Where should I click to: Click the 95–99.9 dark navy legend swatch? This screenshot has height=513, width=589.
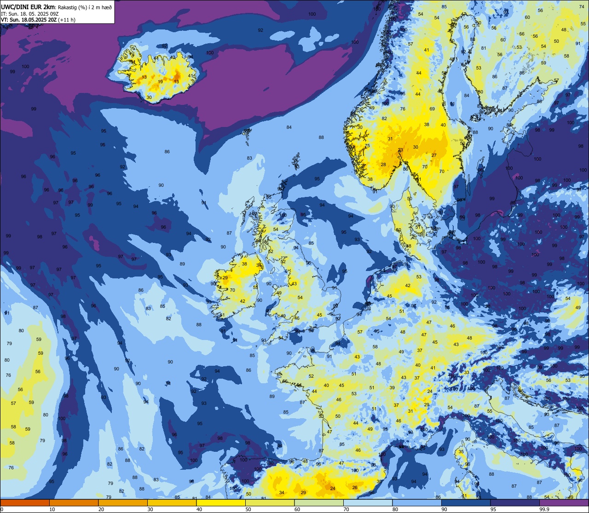515,502
